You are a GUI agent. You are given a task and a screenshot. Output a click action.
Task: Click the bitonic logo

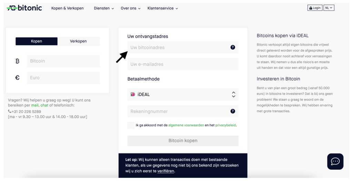24,8
